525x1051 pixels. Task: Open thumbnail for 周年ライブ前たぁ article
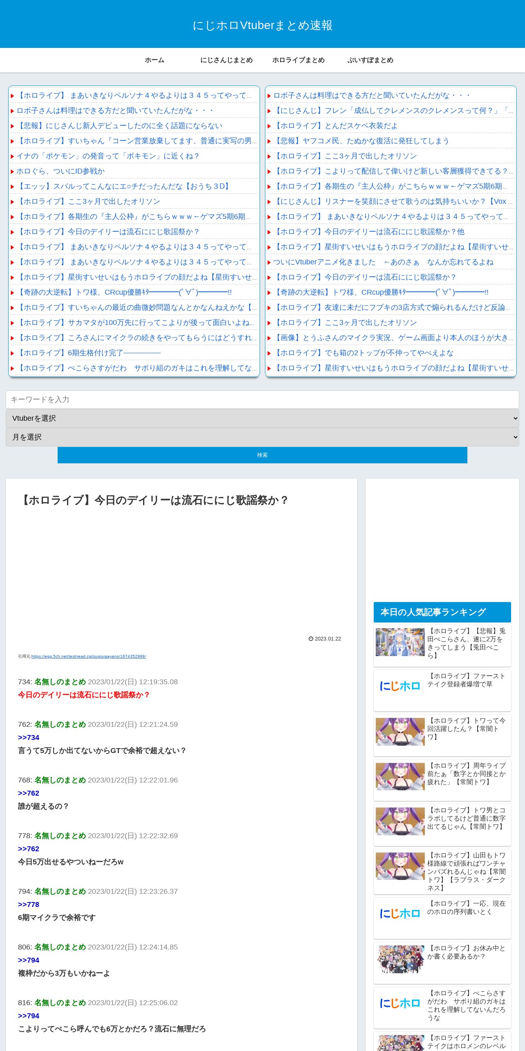click(400, 776)
